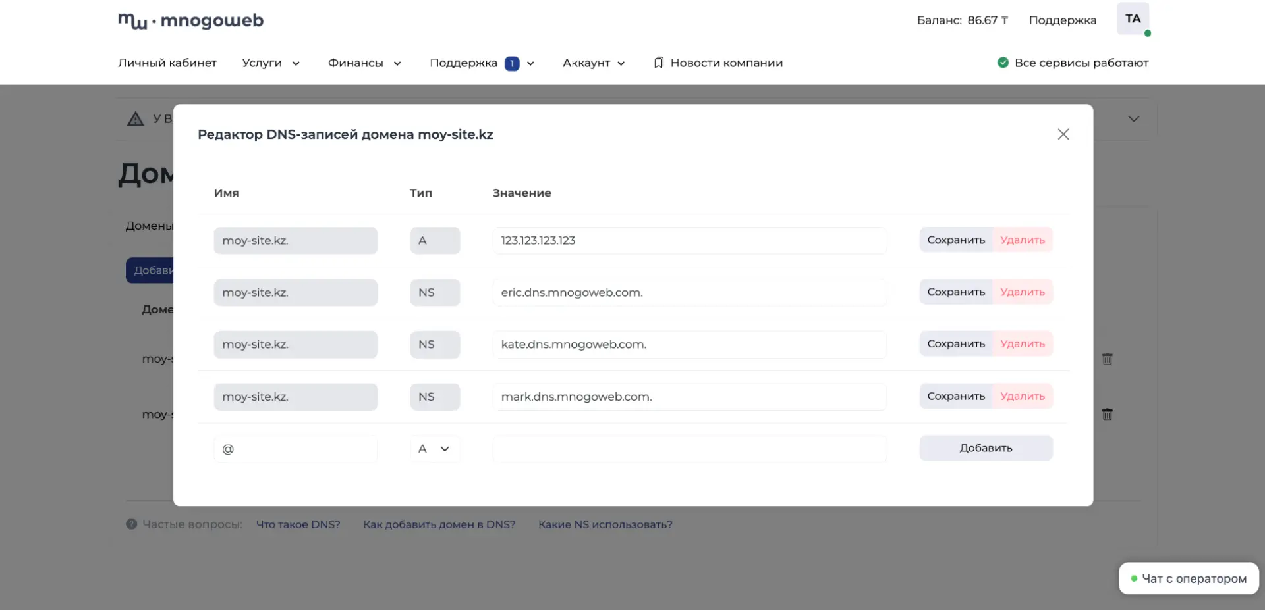Click NS type field in eric.dns row
The image size is (1265, 610).
coord(435,293)
